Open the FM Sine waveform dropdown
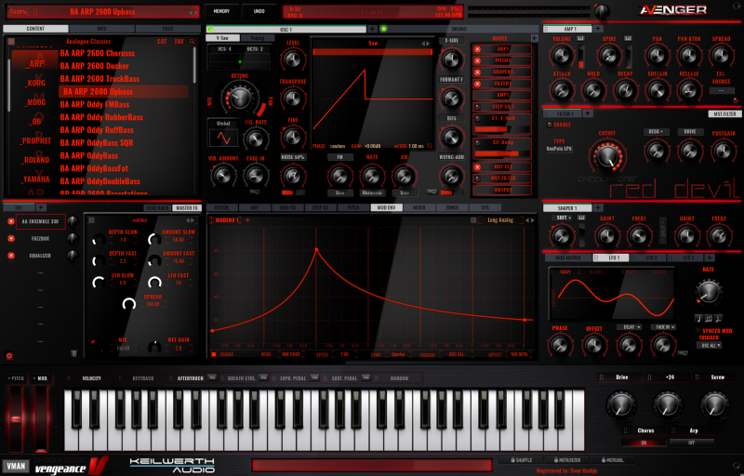The width and height of the screenshot is (744, 476). coord(339,193)
